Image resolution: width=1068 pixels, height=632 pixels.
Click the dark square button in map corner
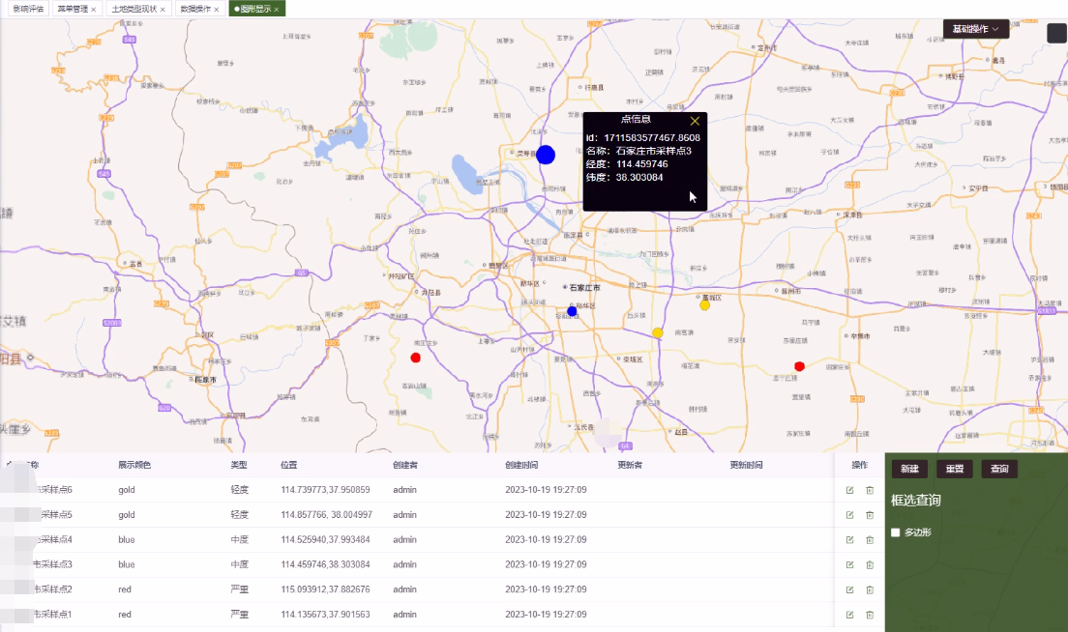tap(1056, 33)
